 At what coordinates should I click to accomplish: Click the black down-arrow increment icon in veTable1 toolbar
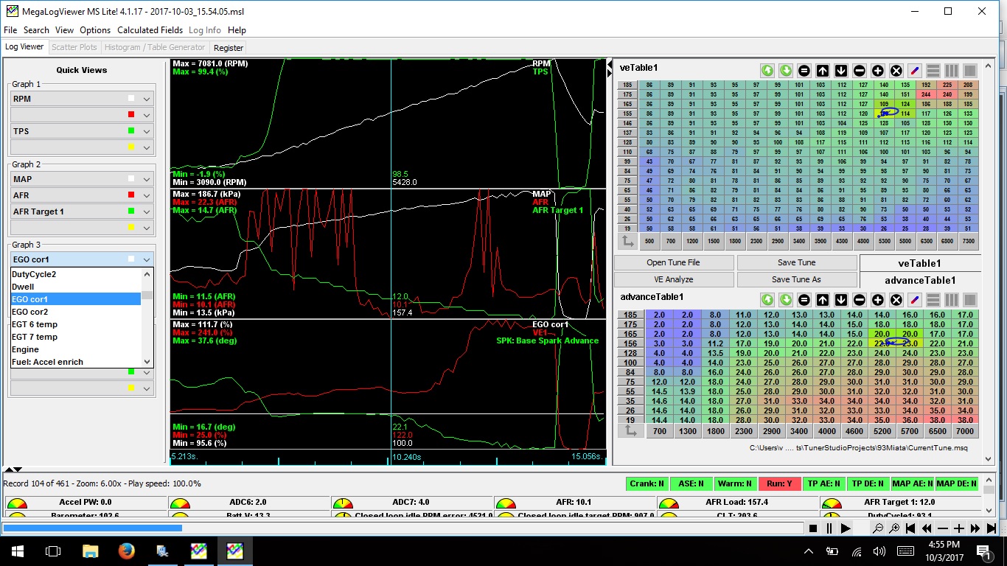click(841, 71)
